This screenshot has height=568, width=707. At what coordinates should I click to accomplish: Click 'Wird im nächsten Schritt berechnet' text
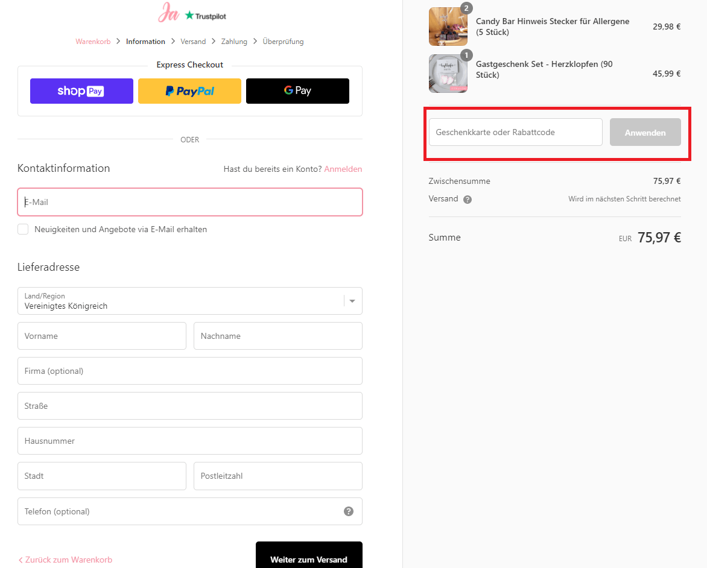(x=624, y=199)
